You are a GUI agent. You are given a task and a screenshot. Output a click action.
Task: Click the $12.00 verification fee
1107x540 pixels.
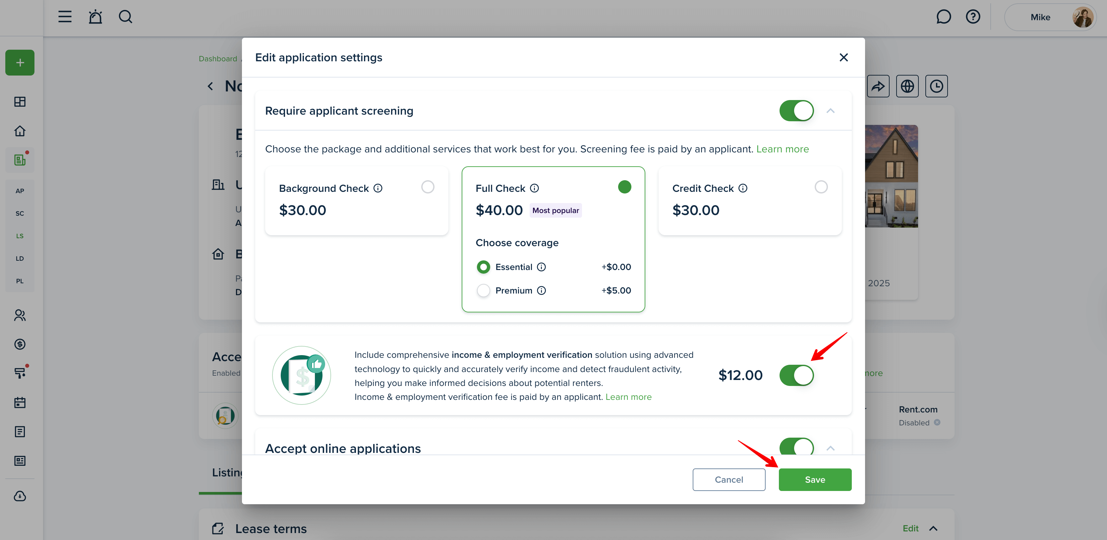point(740,375)
